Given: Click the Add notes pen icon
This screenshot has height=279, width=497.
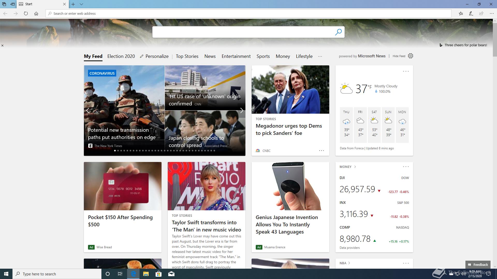Looking at the screenshot, I should tap(471, 13).
